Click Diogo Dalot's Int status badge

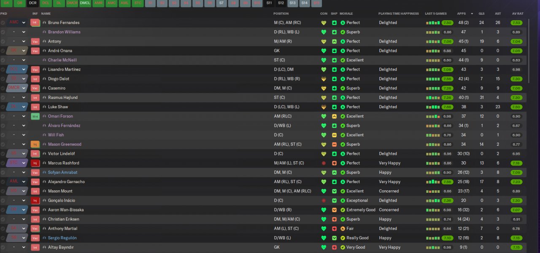pyautogui.click(x=35, y=79)
